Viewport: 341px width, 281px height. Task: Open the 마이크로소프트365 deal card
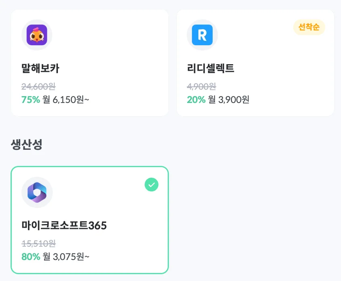pos(90,220)
